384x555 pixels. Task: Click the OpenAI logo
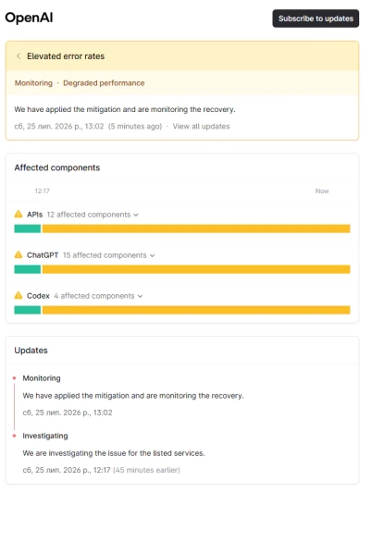point(29,18)
